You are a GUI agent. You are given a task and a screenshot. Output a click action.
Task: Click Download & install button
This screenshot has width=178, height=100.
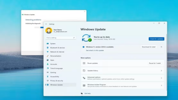coord(149,47)
